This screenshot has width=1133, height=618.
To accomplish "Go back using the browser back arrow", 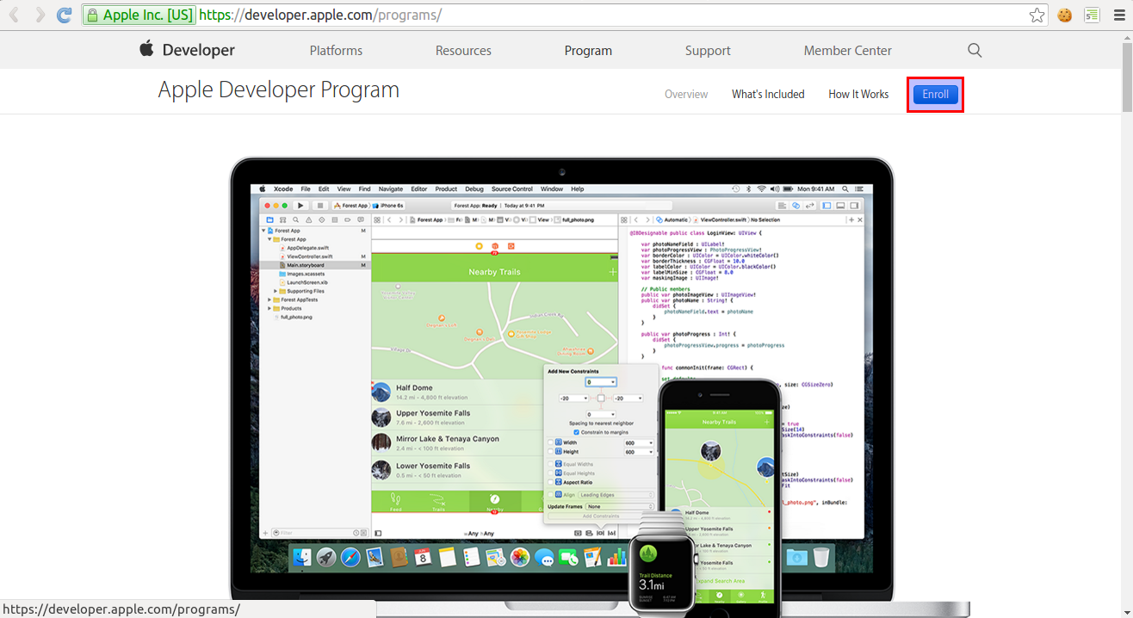I will click(15, 15).
